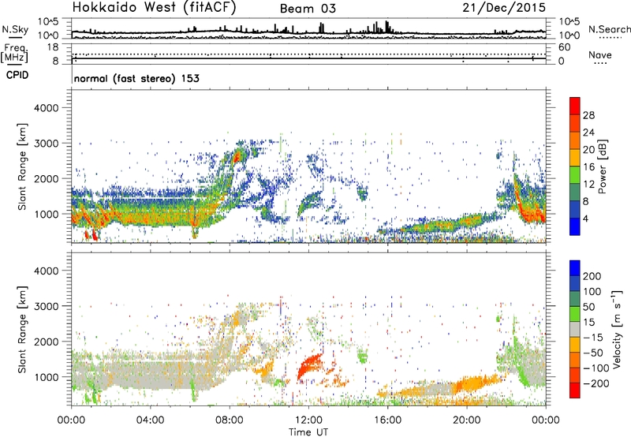Click the "16:00" time axis label
Screen dimensions: 631x437
click(387, 420)
